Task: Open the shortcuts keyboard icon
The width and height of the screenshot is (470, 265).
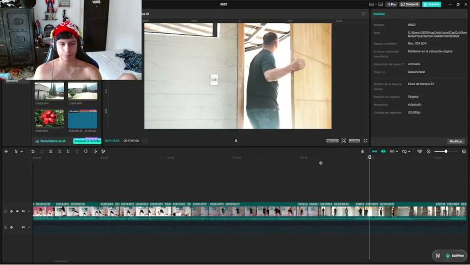Action: pos(381,4)
